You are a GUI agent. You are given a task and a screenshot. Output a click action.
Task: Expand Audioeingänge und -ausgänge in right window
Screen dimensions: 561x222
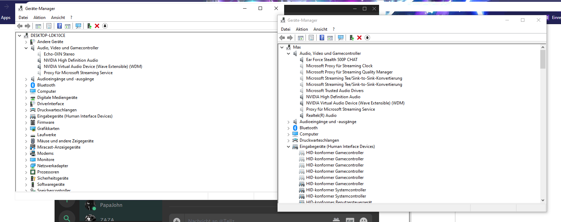pos(288,122)
